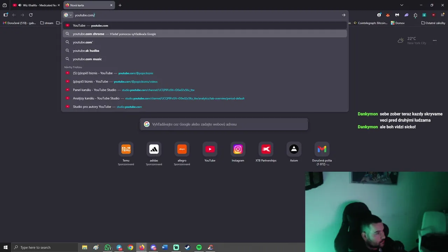Reload the current page

tap(31, 15)
